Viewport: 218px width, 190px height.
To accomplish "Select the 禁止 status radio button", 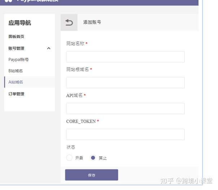I will (x=93, y=158).
